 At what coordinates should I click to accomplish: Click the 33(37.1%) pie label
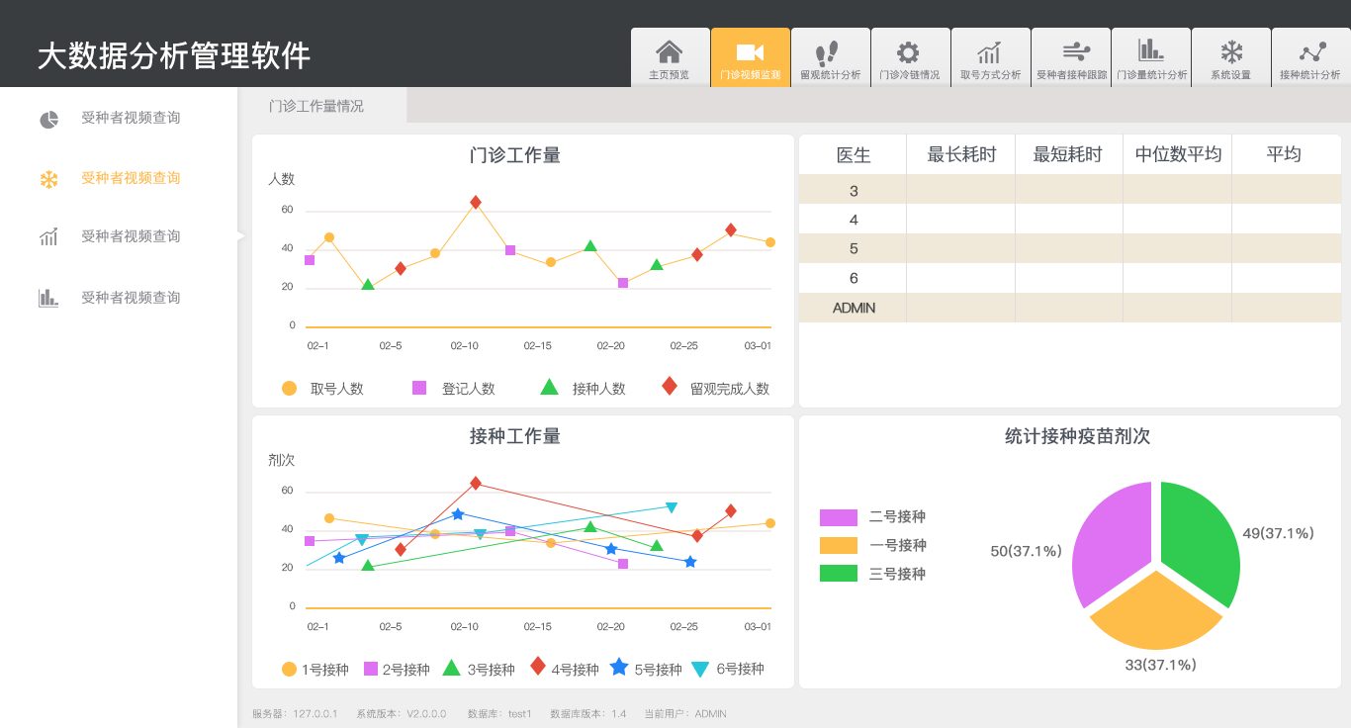(x=1160, y=665)
